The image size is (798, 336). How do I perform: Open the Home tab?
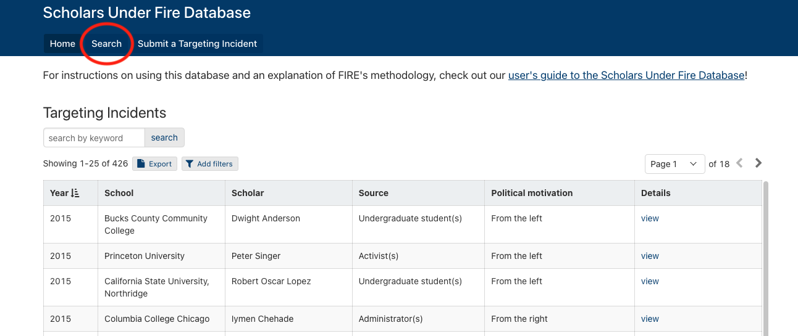(62, 44)
